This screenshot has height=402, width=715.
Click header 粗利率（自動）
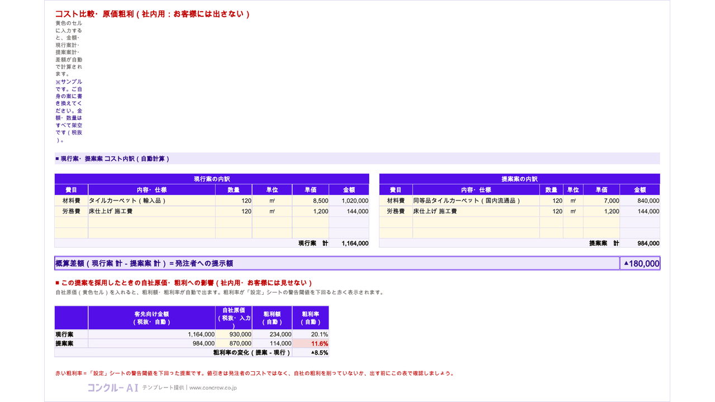pos(311,318)
